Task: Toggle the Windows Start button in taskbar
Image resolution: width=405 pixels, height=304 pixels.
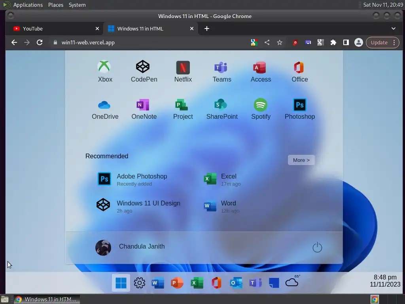Action: coord(121,283)
